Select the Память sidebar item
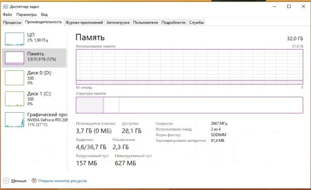This screenshot has width=311, height=190. click(34, 58)
